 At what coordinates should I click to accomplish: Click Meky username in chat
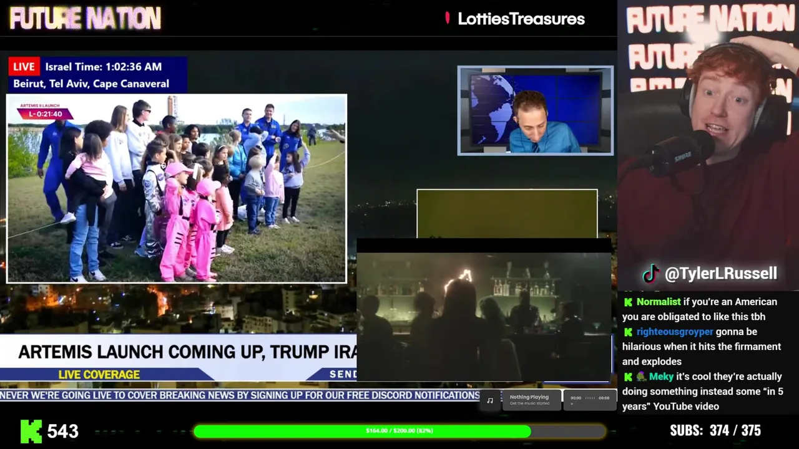[661, 377]
